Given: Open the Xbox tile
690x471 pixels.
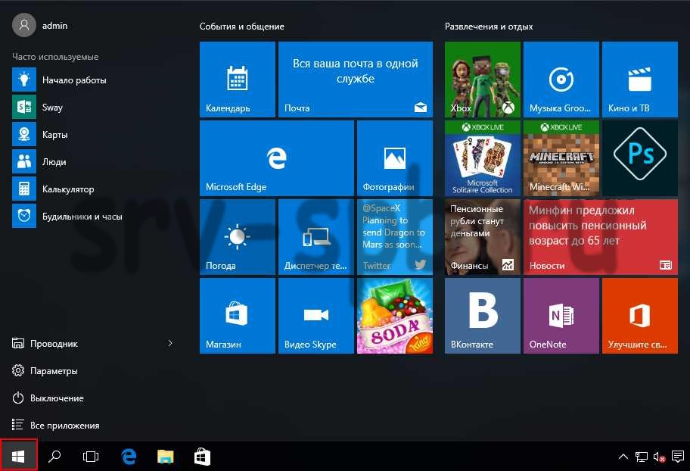Looking at the screenshot, I should tap(483, 80).
